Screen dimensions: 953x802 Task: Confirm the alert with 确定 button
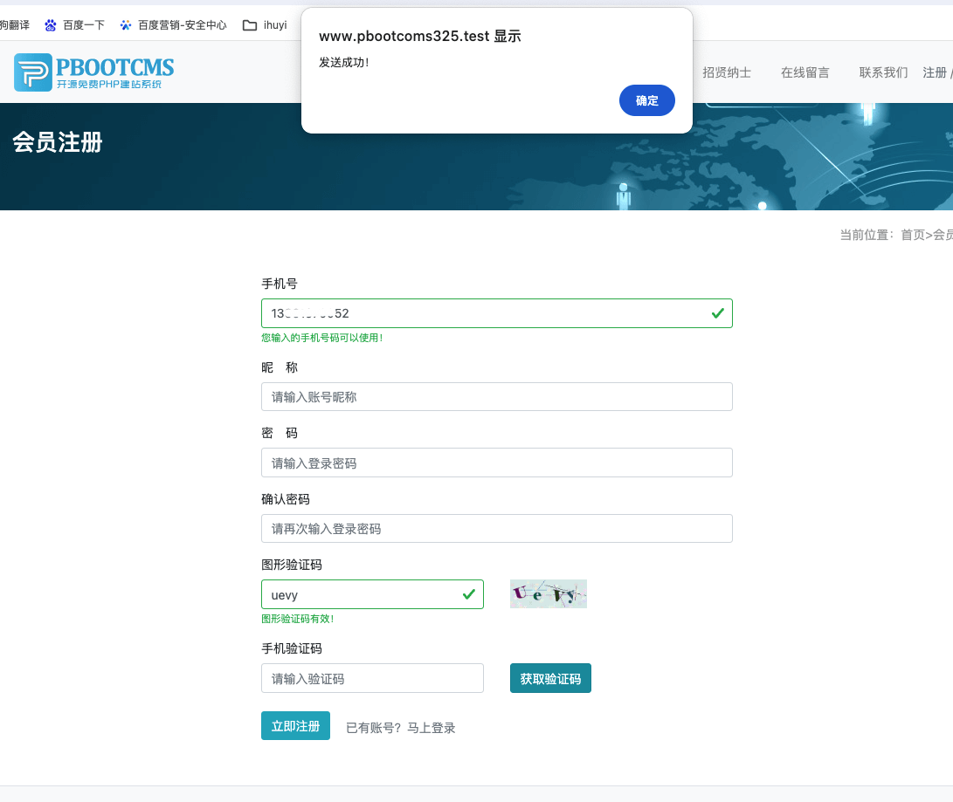[x=646, y=100]
